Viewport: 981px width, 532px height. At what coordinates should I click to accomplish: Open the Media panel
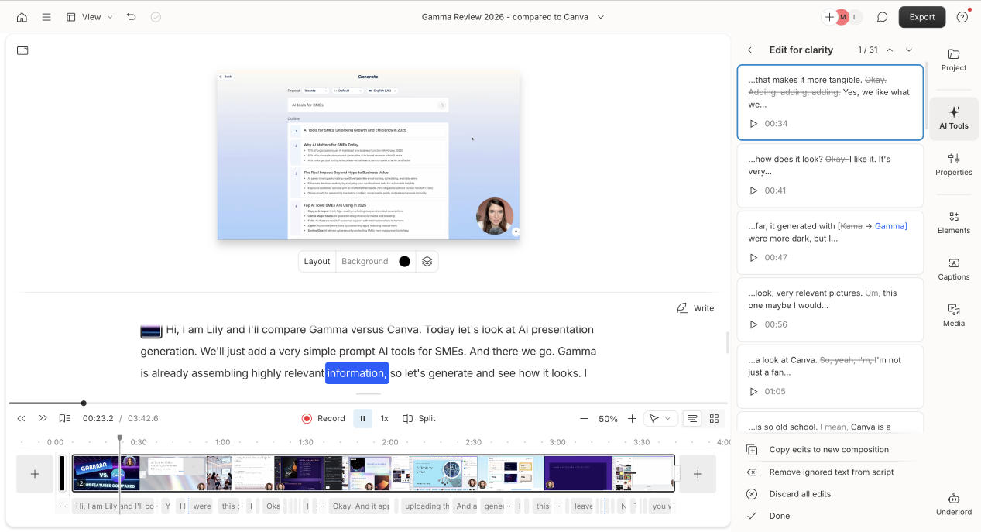953,316
